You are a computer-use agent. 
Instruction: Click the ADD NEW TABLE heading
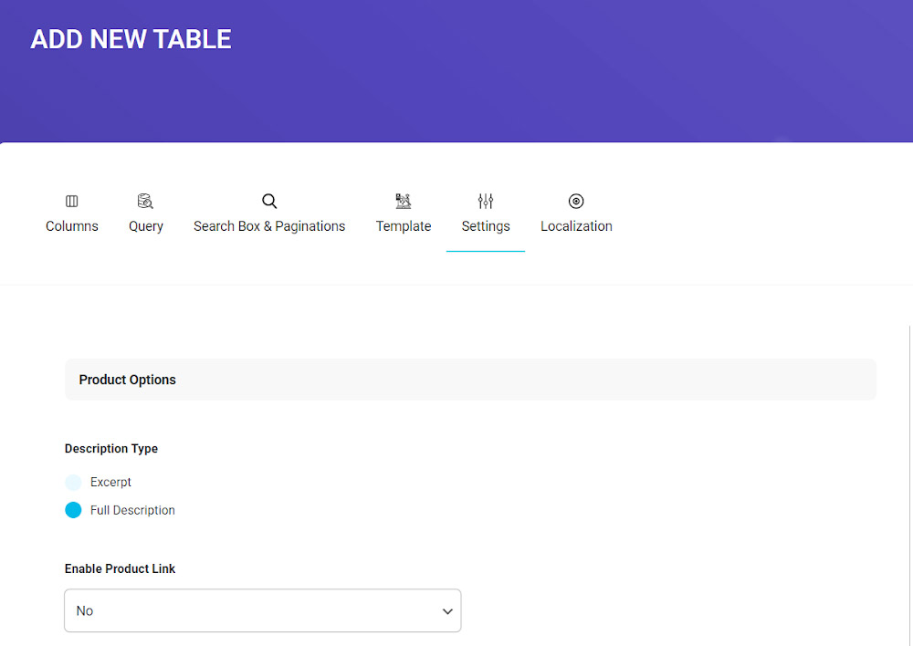tap(131, 39)
